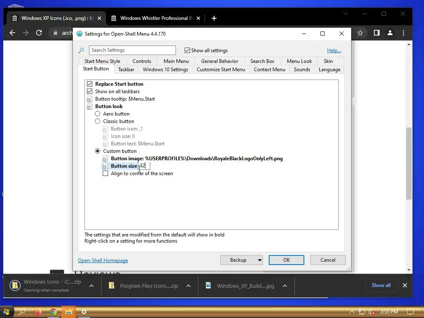This screenshot has width=424, height=318.
Task: Launch Firefox from the taskbar
Action: coord(38,312)
